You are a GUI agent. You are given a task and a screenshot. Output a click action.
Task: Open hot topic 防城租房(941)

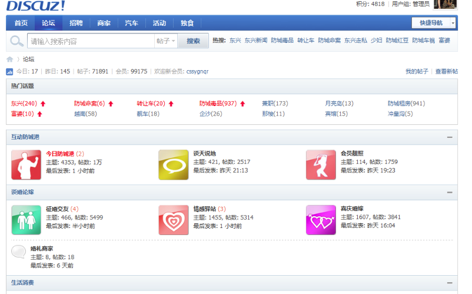coord(406,104)
